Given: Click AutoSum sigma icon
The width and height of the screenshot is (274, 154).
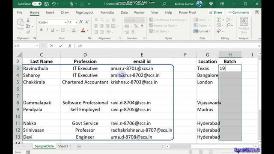Looking at the screenshot, I should click(219, 20).
